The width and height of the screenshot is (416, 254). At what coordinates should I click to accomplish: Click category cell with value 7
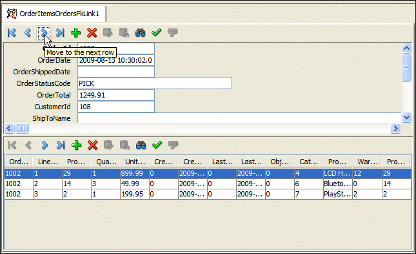tap(308, 194)
